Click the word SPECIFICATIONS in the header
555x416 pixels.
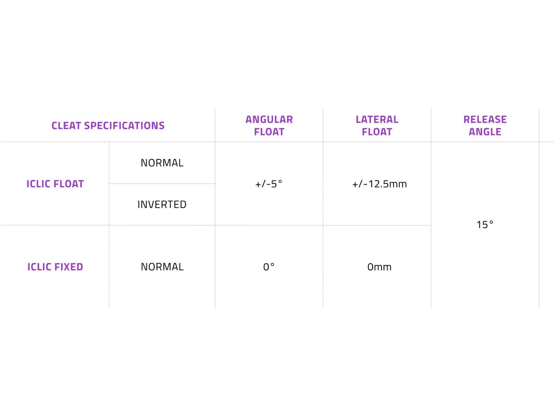click(x=125, y=125)
